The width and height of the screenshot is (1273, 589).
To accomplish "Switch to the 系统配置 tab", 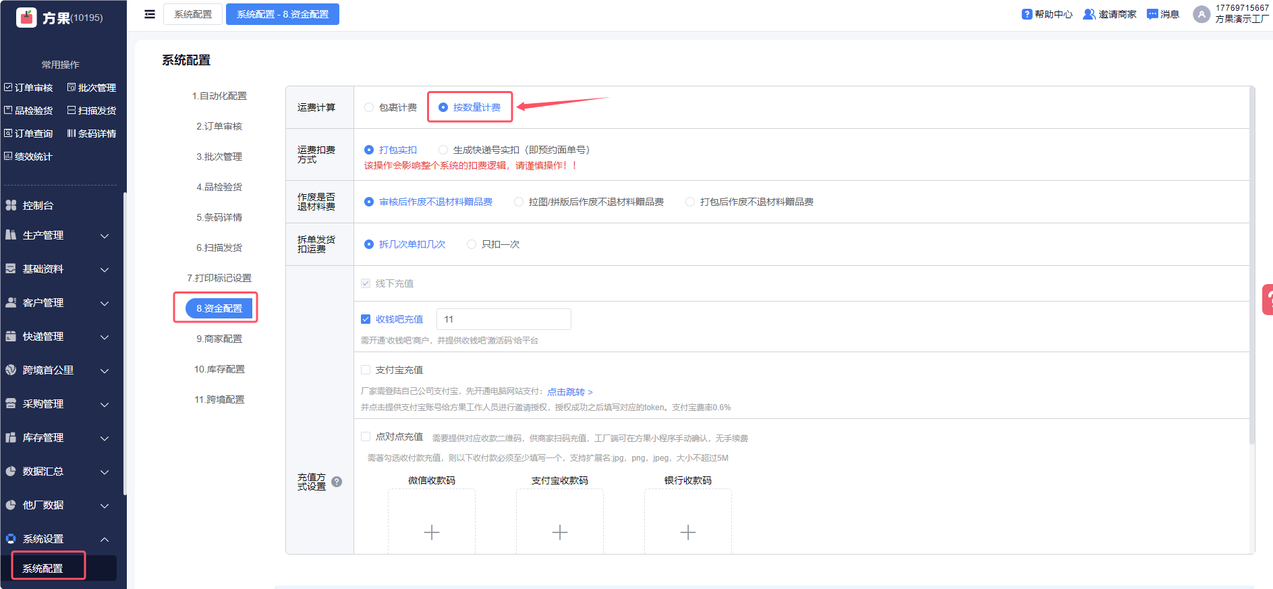I will (x=193, y=14).
